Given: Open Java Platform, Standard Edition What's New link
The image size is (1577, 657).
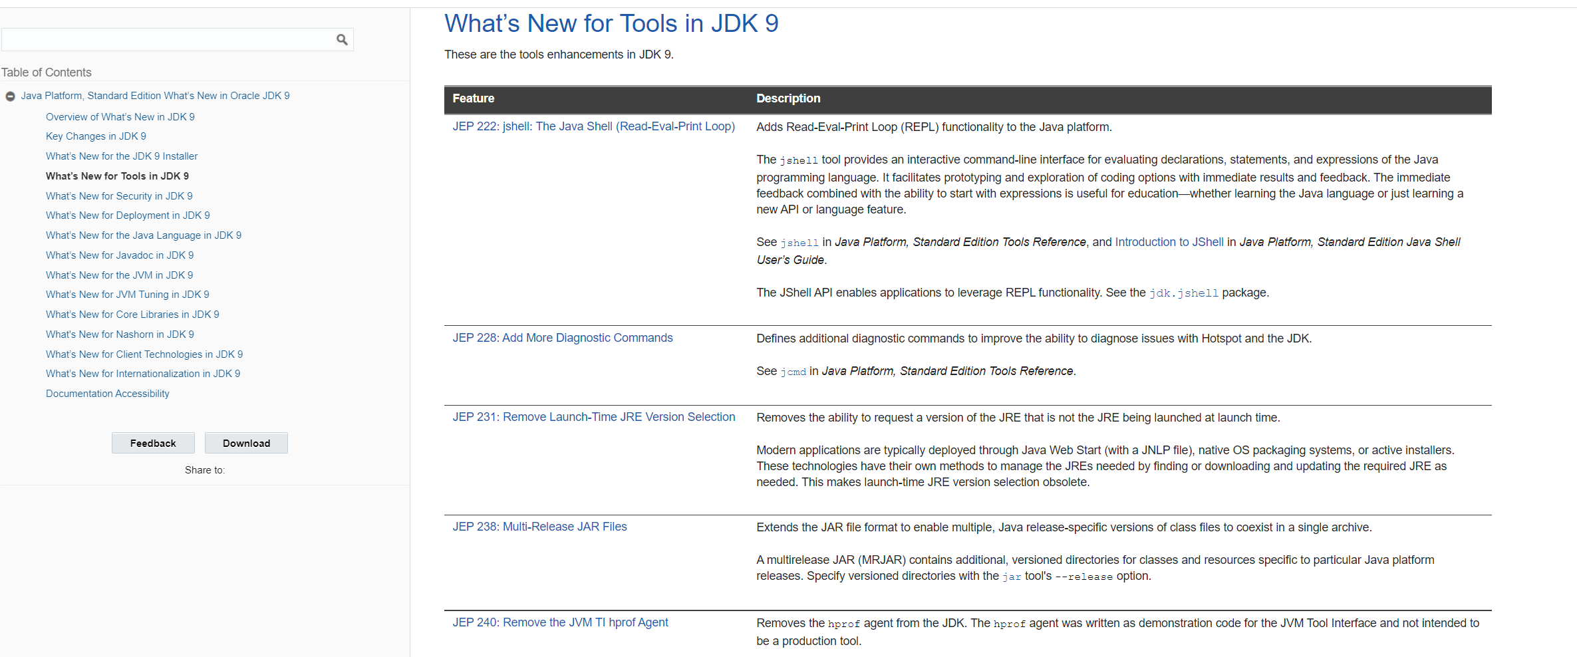Looking at the screenshot, I should (x=155, y=96).
